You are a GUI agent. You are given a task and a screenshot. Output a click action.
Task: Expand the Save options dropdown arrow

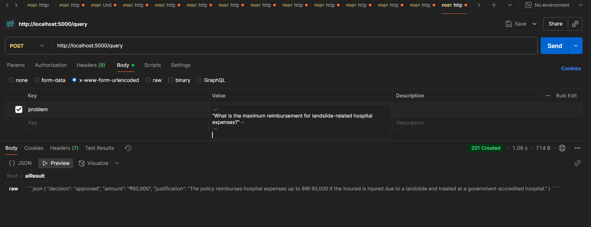(535, 24)
